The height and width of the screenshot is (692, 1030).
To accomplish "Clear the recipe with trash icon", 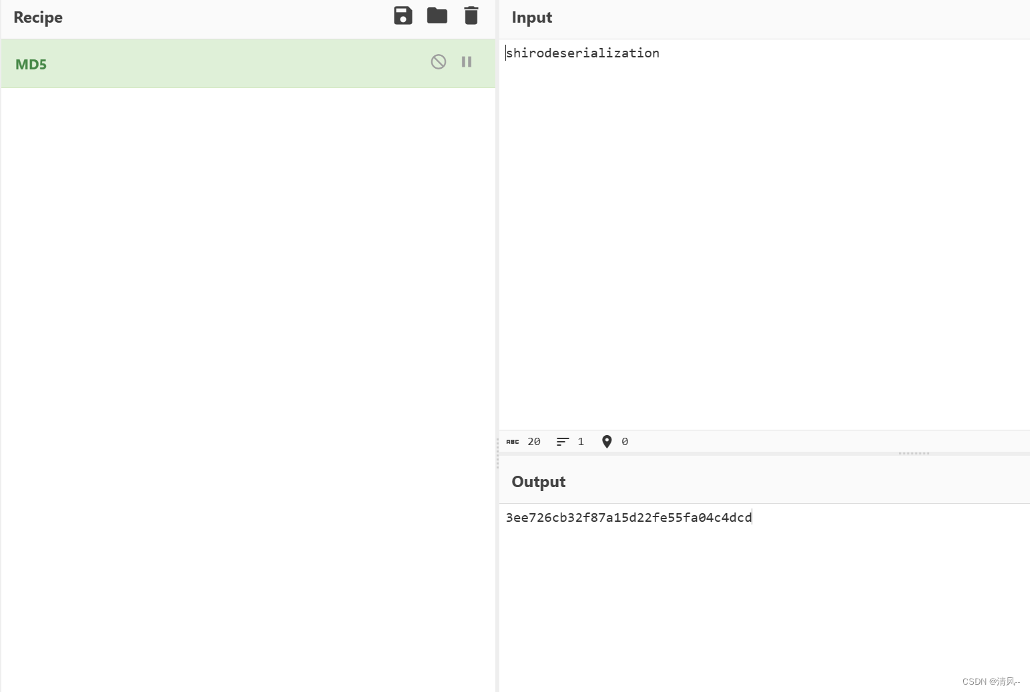I will (471, 15).
